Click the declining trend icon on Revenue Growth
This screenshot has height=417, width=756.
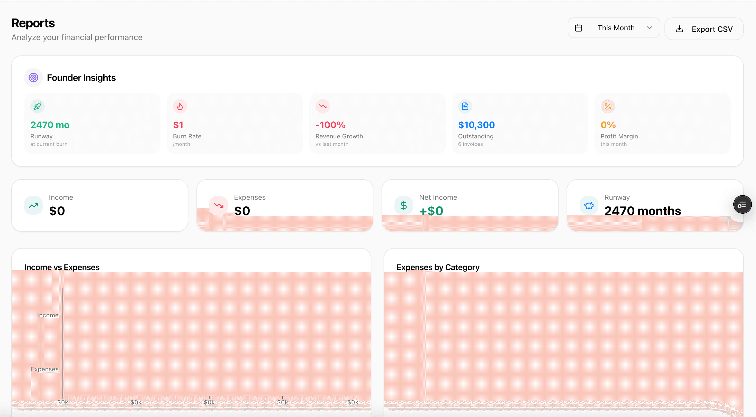point(322,106)
